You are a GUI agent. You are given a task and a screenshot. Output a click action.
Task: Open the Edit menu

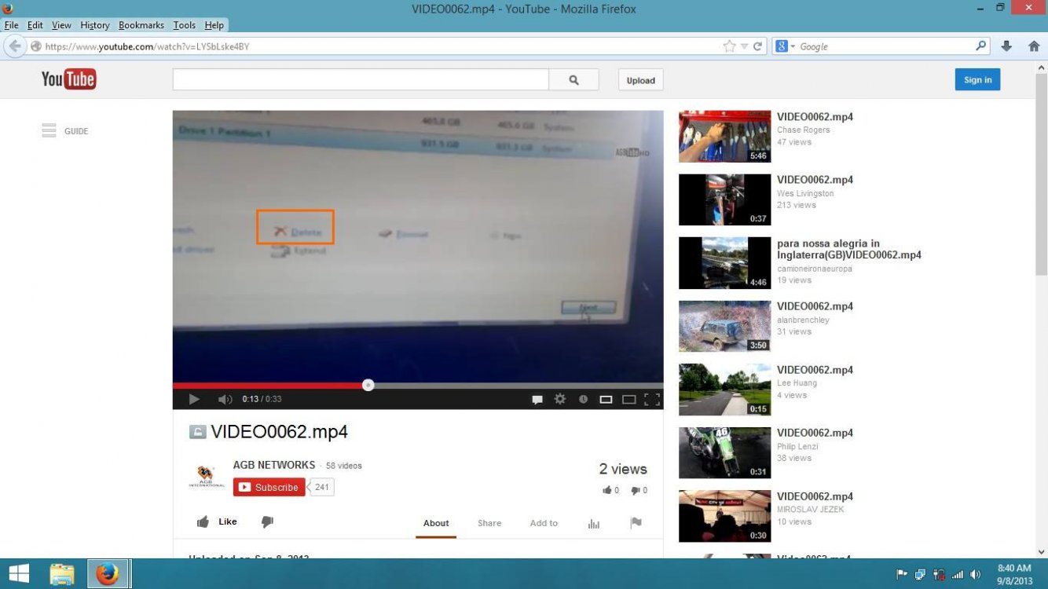click(35, 25)
